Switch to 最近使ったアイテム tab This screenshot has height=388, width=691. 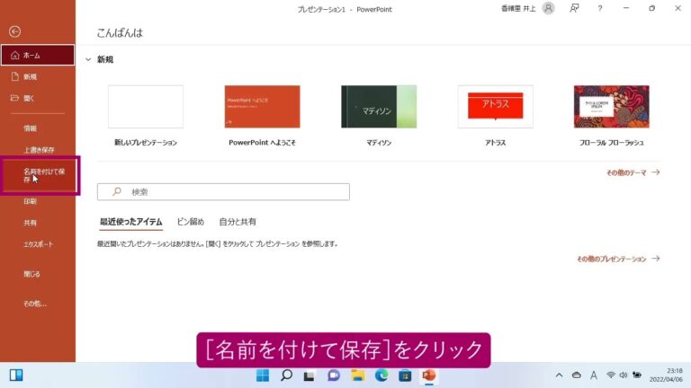point(130,222)
